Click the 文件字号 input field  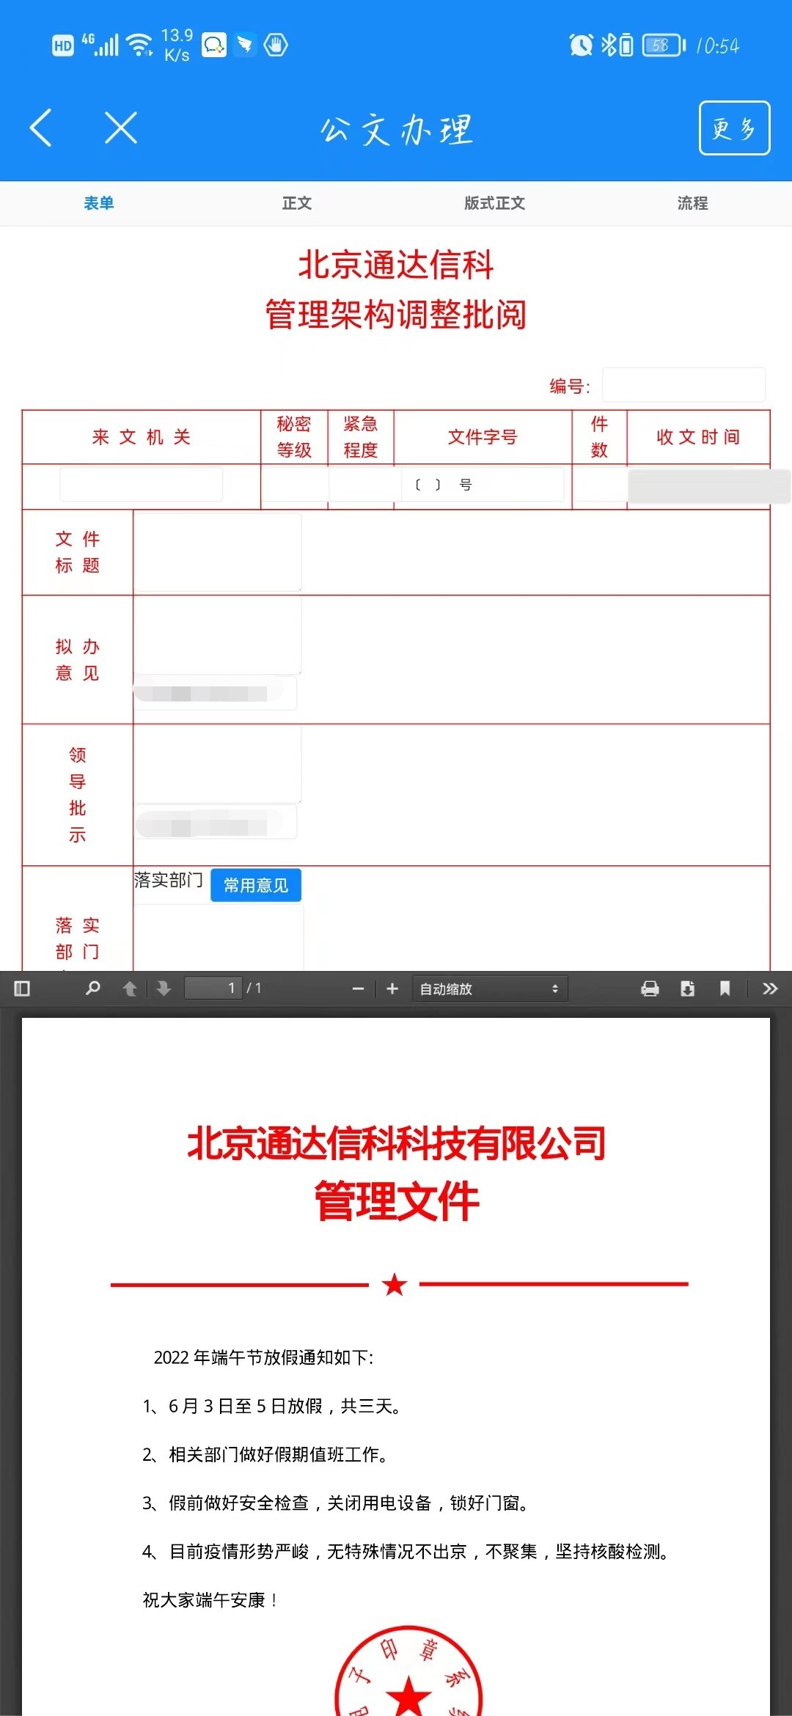pos(483,484)
